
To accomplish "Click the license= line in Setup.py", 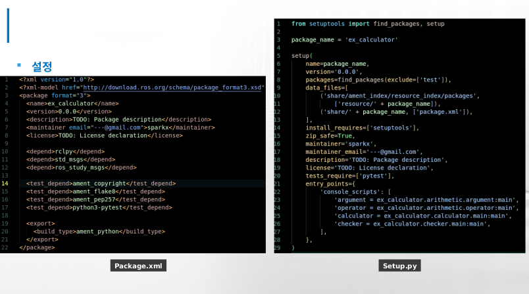I will (369, 168).
